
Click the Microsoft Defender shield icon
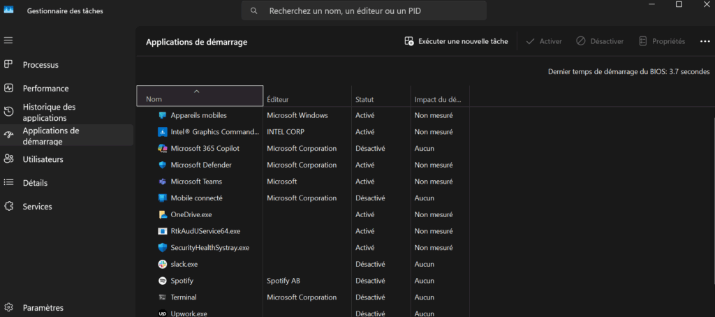[x=162, y=165]
